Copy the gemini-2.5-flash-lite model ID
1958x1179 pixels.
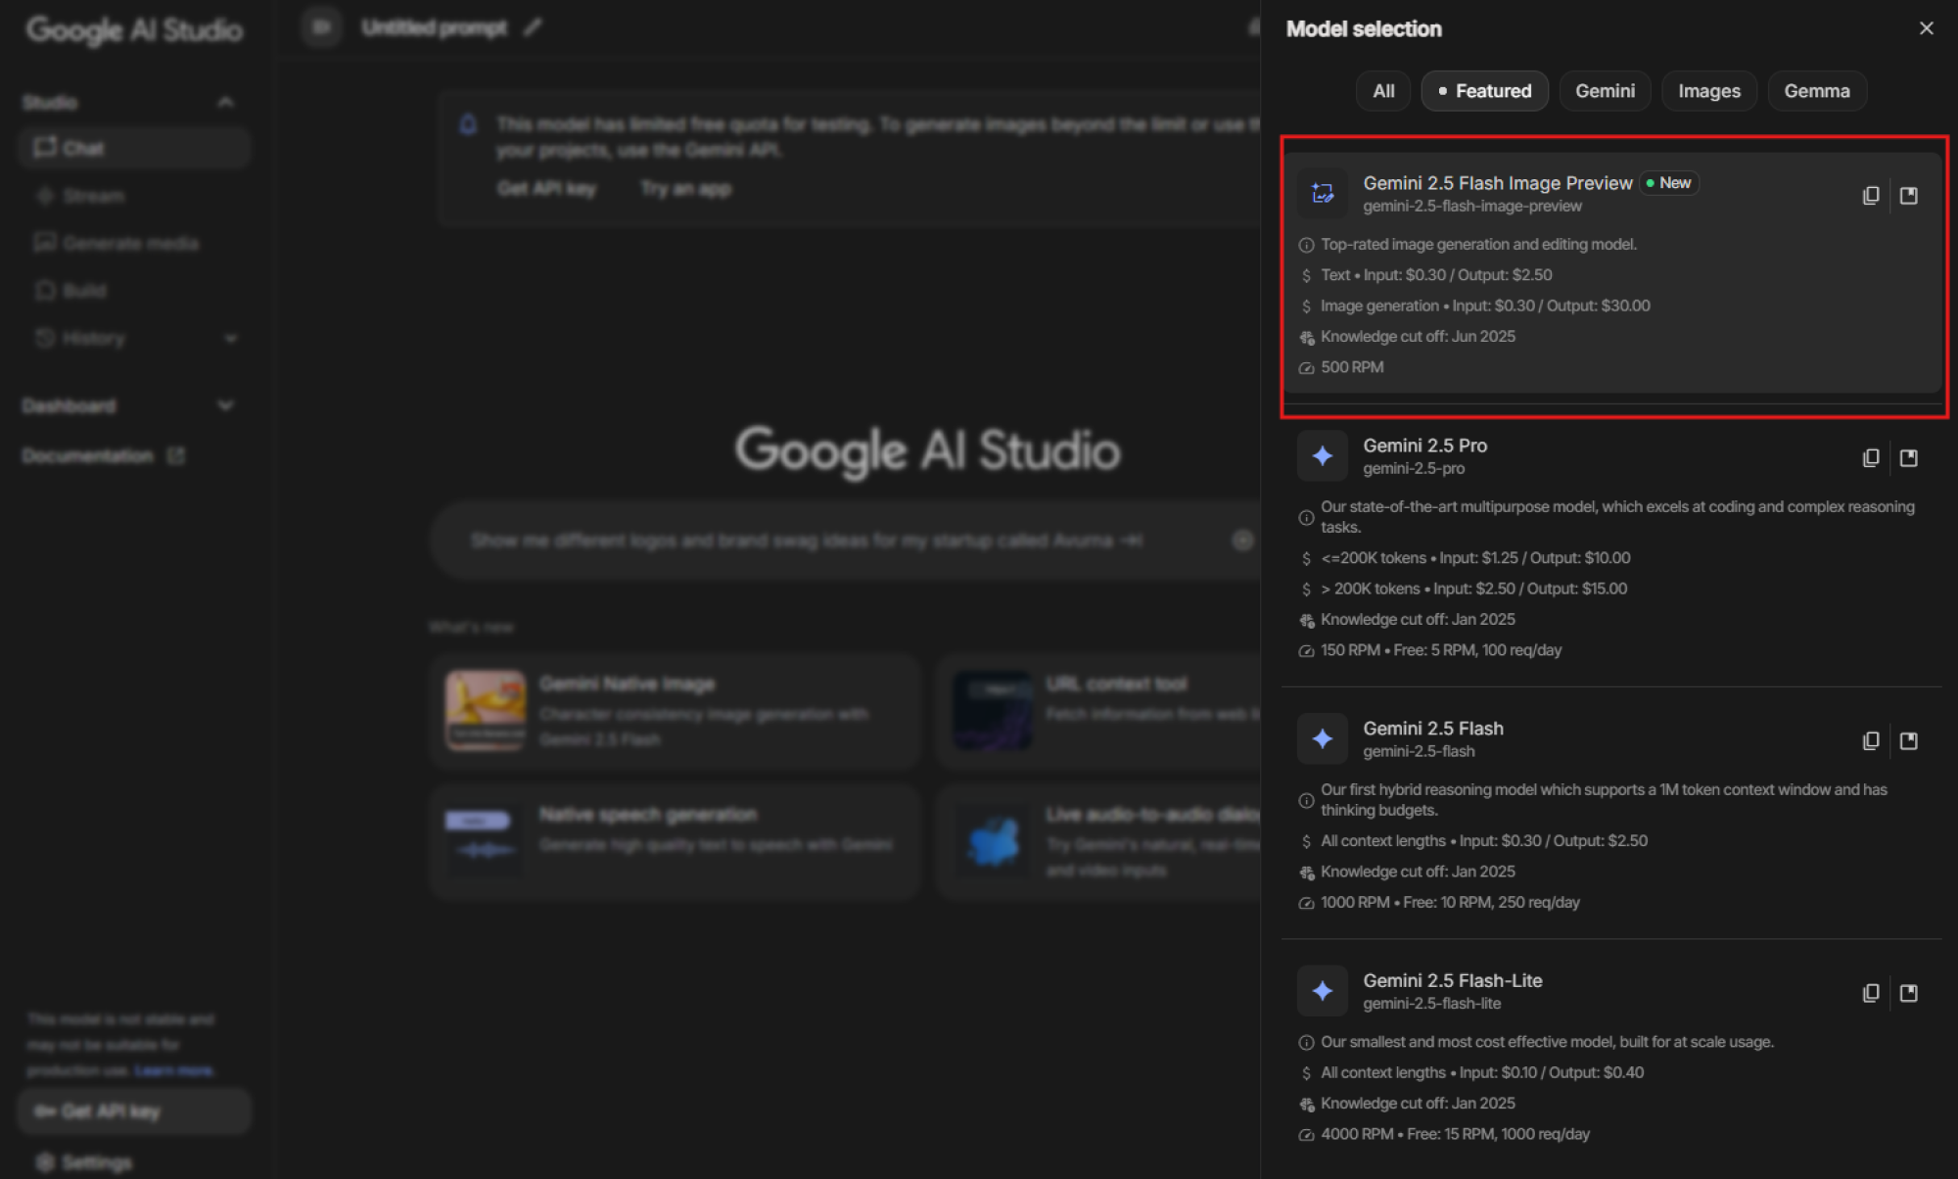tap(1871, 992)
